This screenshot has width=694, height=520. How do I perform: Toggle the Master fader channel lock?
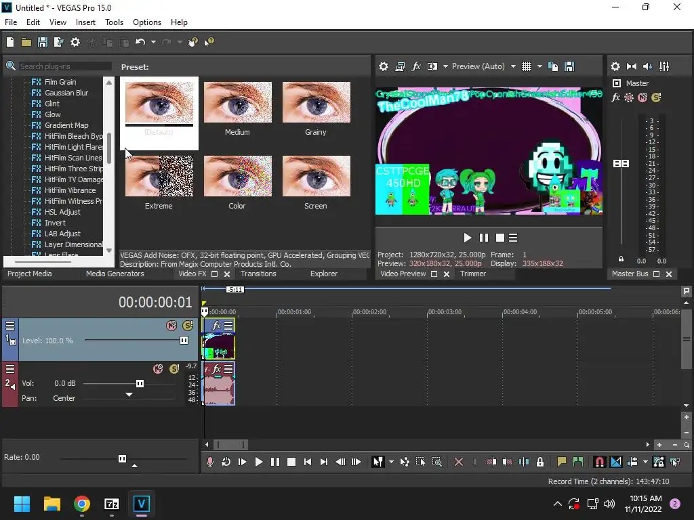coord(621,259)
